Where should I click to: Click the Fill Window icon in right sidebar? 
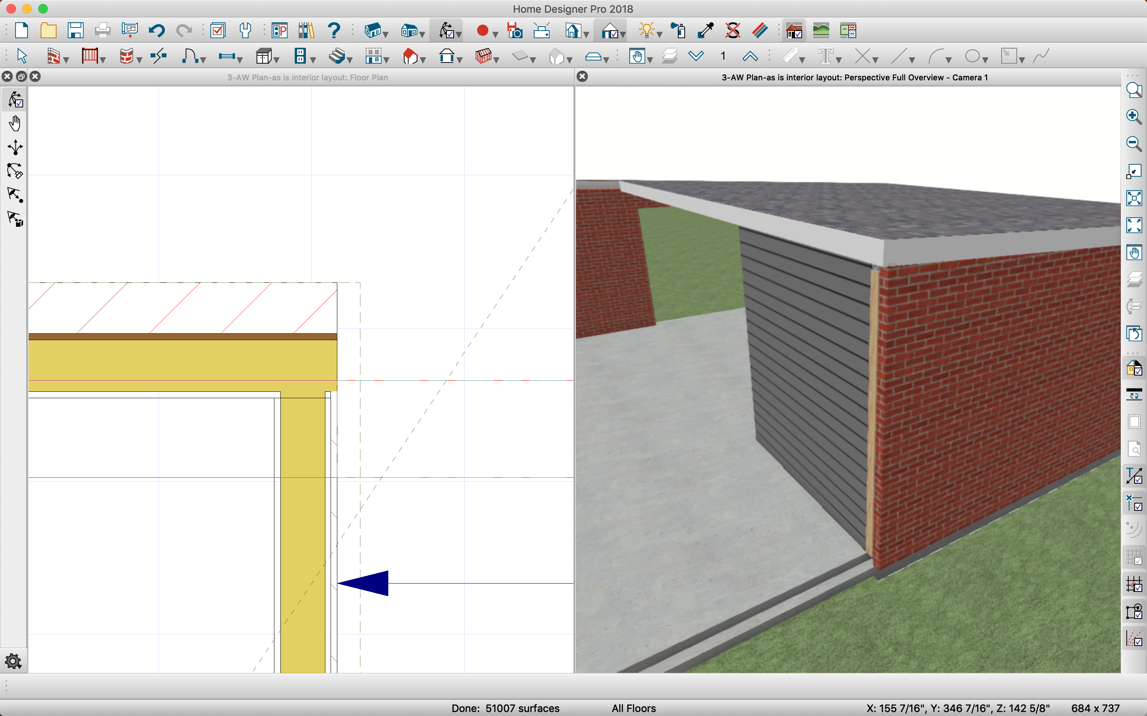coord(1134,198)
